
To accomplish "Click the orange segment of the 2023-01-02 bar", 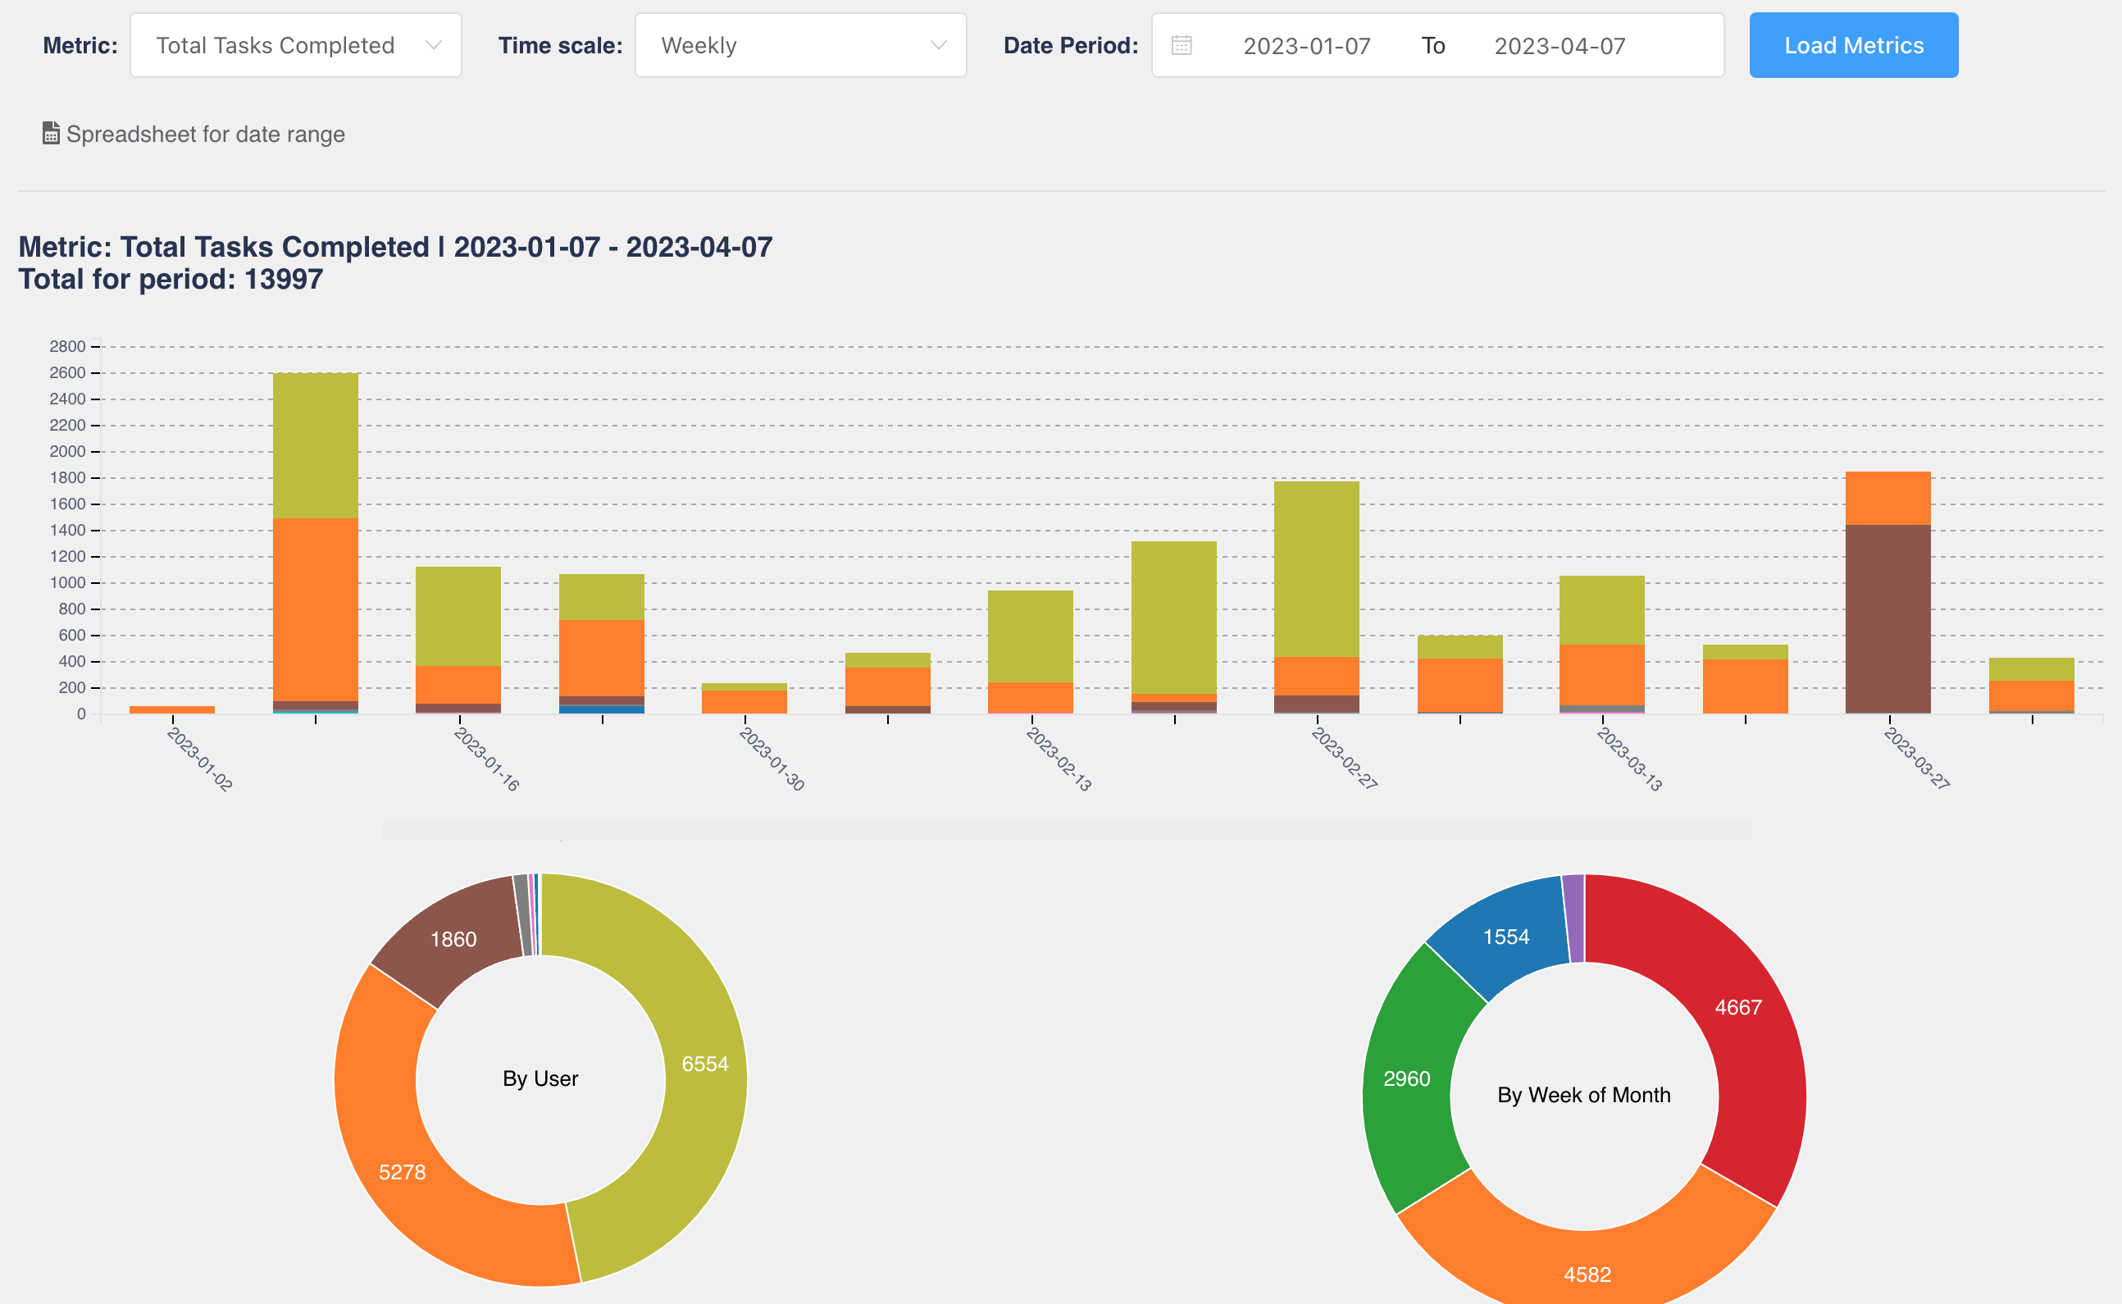I will [x=171, y=709].
